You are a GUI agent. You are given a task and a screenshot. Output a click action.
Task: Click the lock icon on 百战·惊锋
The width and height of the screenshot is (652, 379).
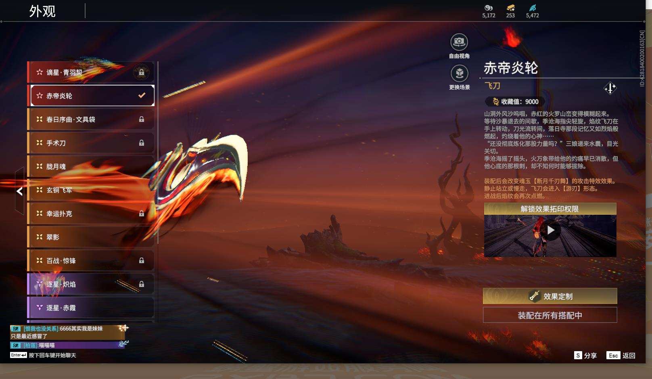(142, 261)
